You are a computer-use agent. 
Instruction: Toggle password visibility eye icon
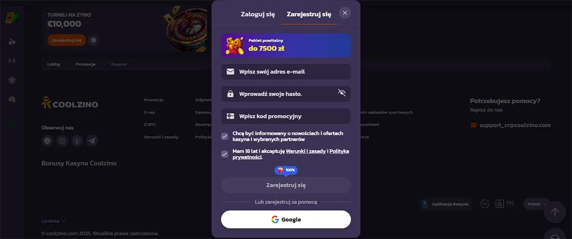(341, 93)
